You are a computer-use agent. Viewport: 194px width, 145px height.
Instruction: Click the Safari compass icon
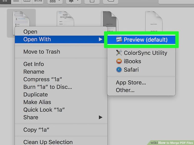pyautogui.click(x=119, y=70)
